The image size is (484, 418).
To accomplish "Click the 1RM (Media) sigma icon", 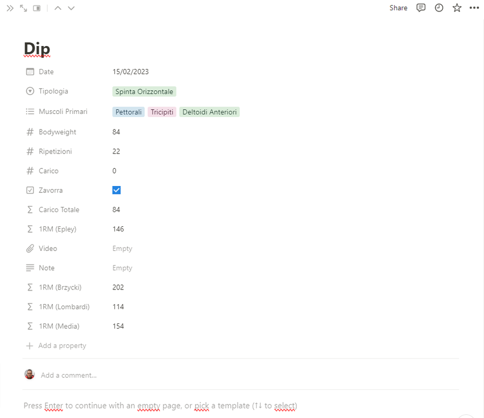I will click(x=30, y=327).
